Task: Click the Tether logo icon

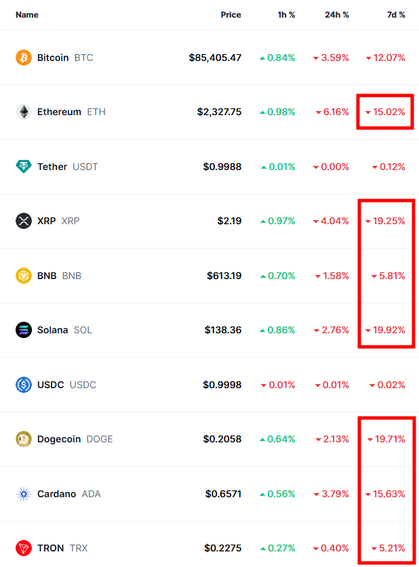Action: point(24,167)
